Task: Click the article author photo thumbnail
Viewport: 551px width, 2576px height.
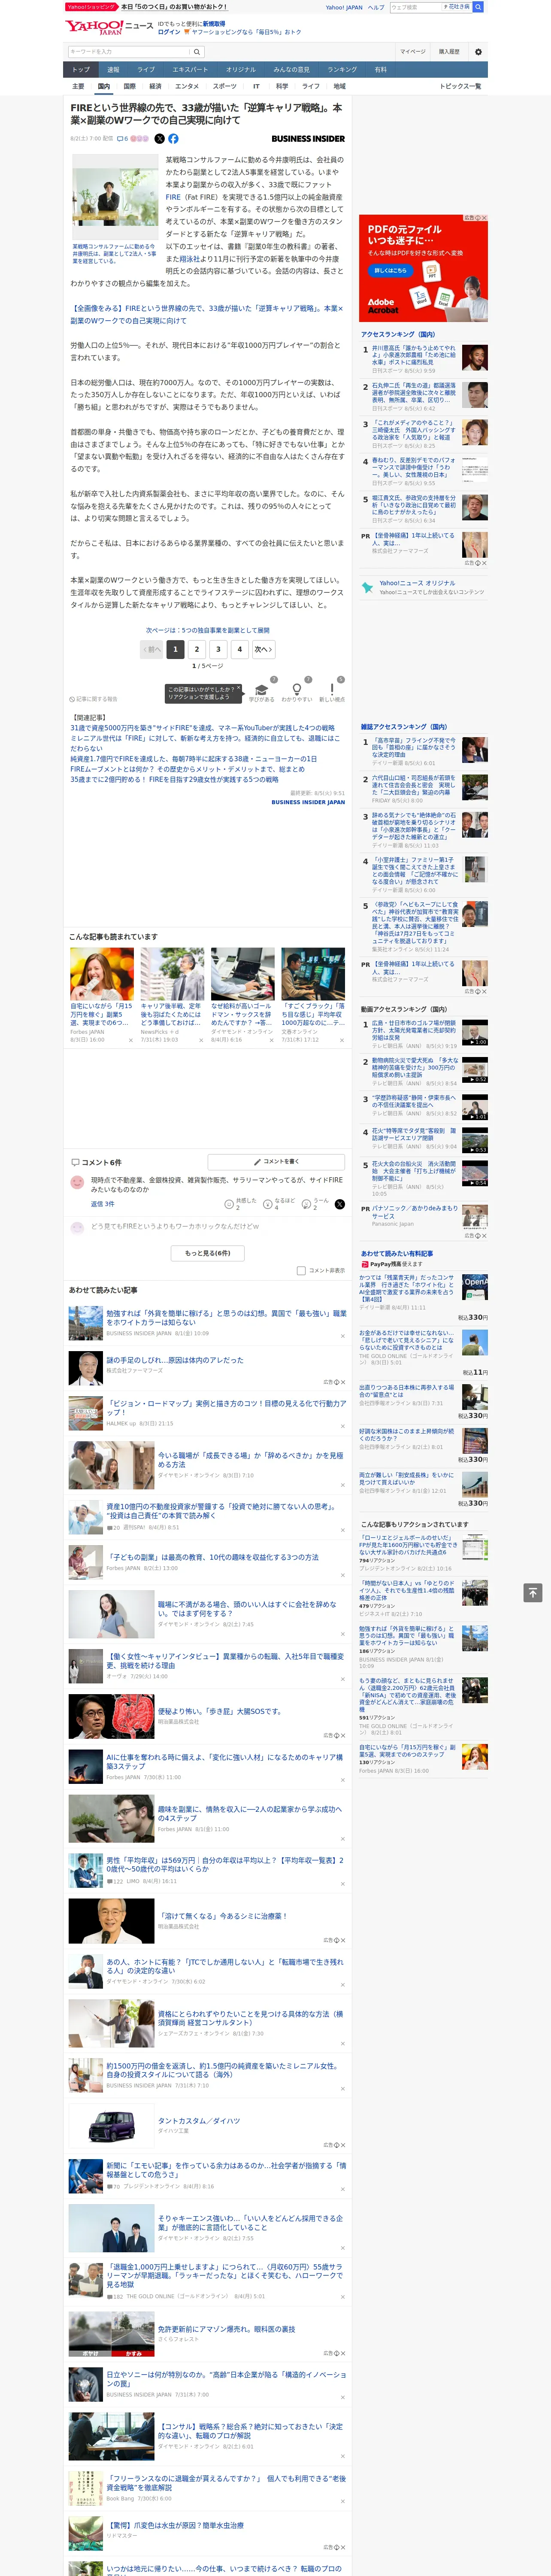Action: (114, 197)
